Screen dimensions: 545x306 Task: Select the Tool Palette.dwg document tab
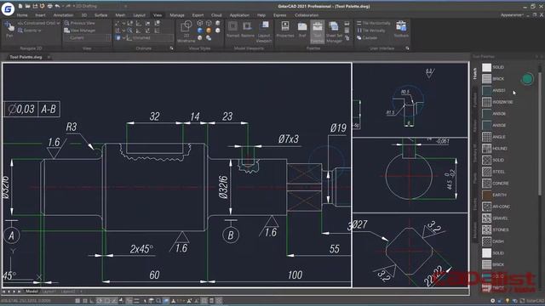coord(26,57)
